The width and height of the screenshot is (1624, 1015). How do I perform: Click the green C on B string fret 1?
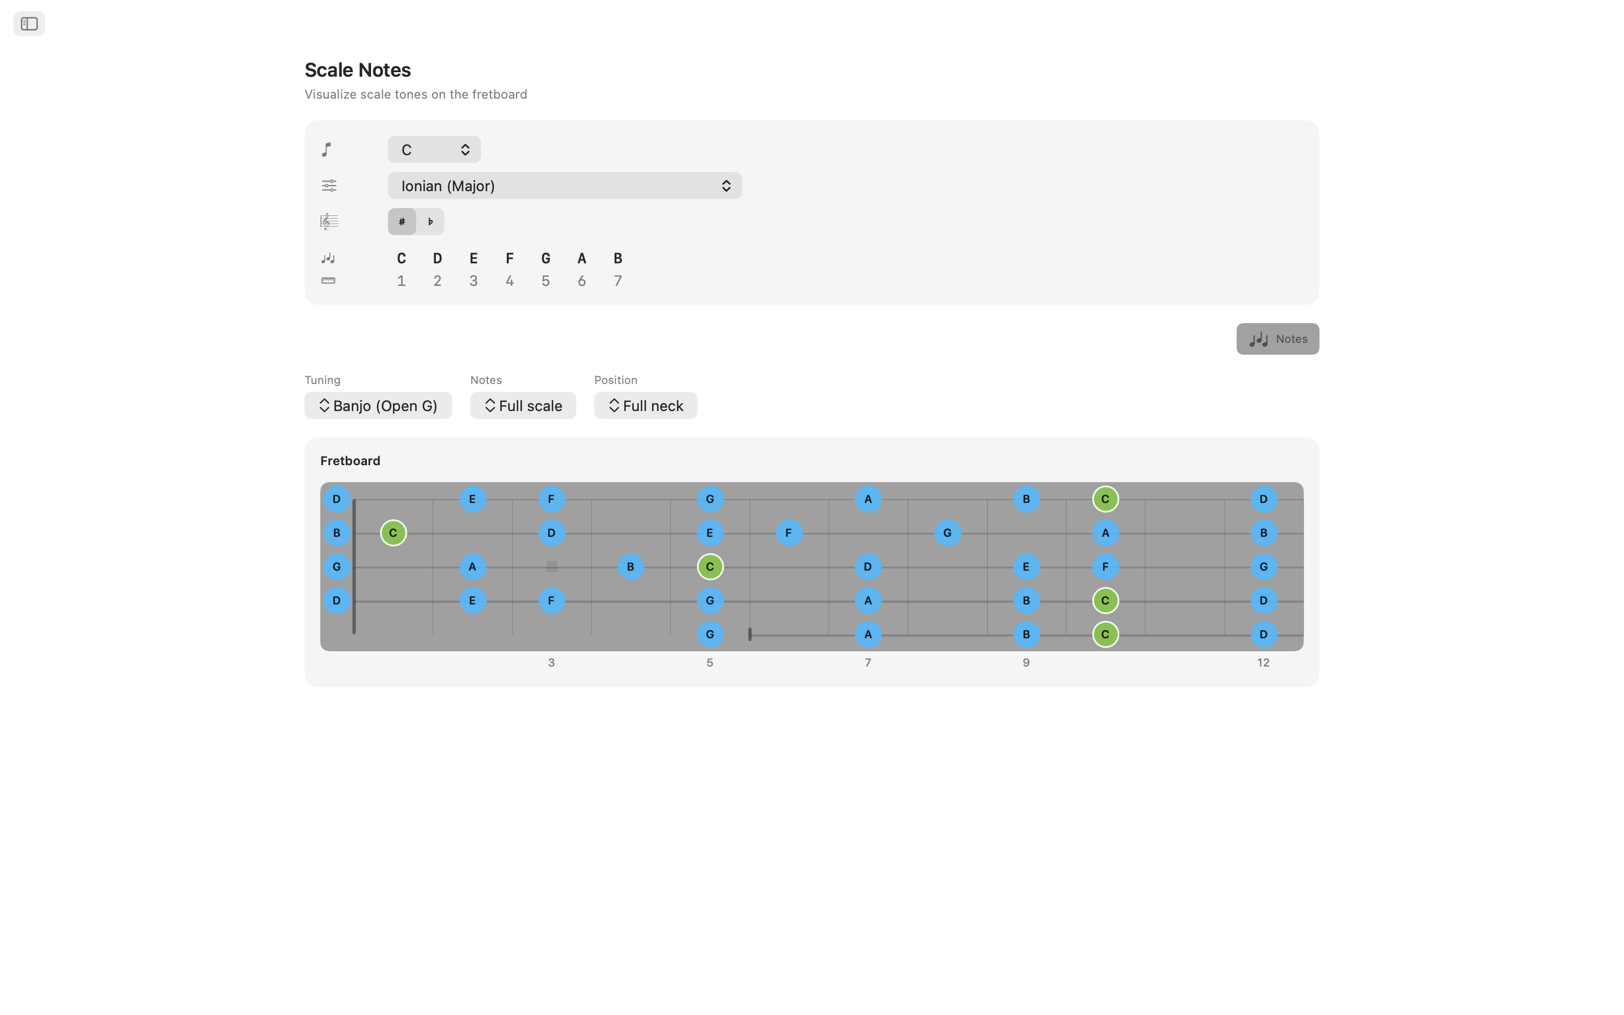[x=393, y=533]
